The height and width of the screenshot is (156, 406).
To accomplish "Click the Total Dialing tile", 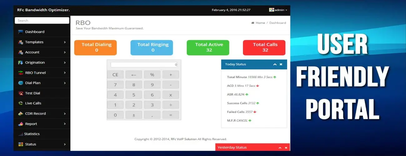I will click(95, 48).
